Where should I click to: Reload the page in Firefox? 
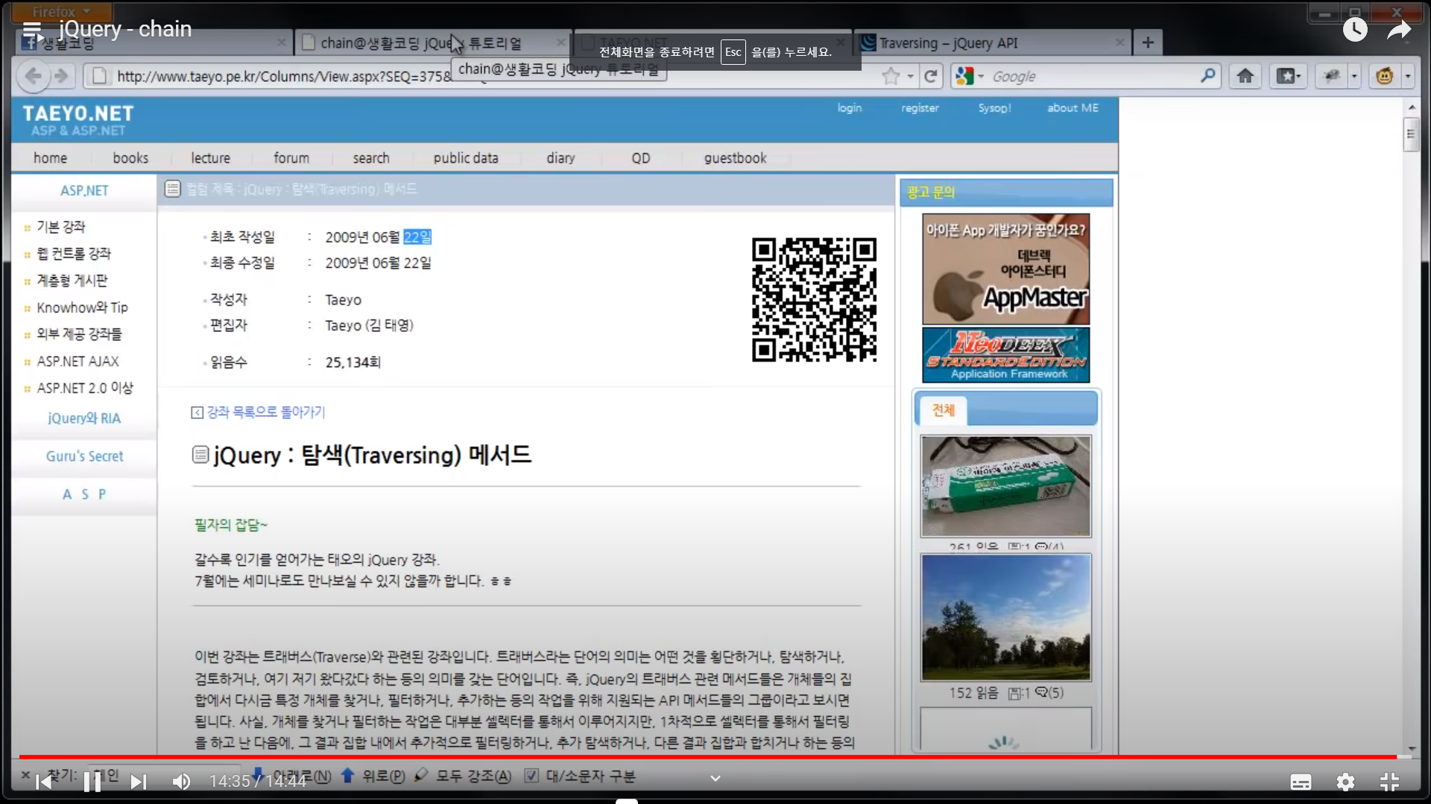coord(930,76)
